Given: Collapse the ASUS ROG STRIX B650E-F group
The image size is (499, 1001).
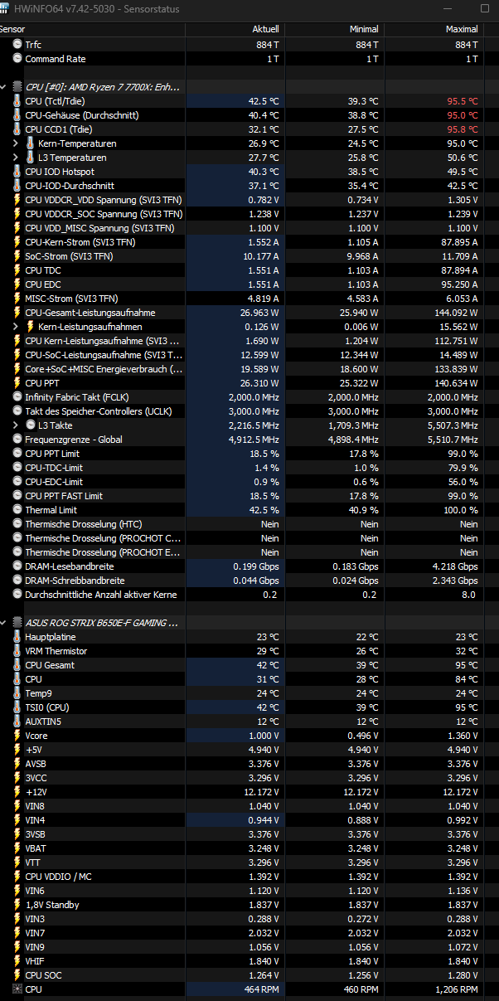Looking at the screenshot, I should pyautogui.click(x=4, y=623).
